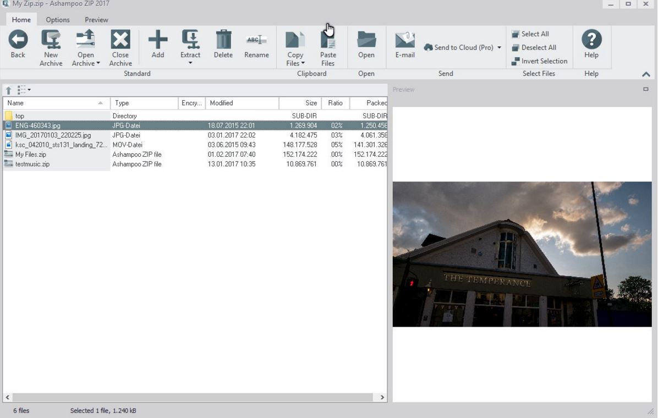Image resolution: width=658 pixels, height=418 pixels.
Task: Click the Close Archive icon
Action: pyautogui.click(x=120, y=40)
